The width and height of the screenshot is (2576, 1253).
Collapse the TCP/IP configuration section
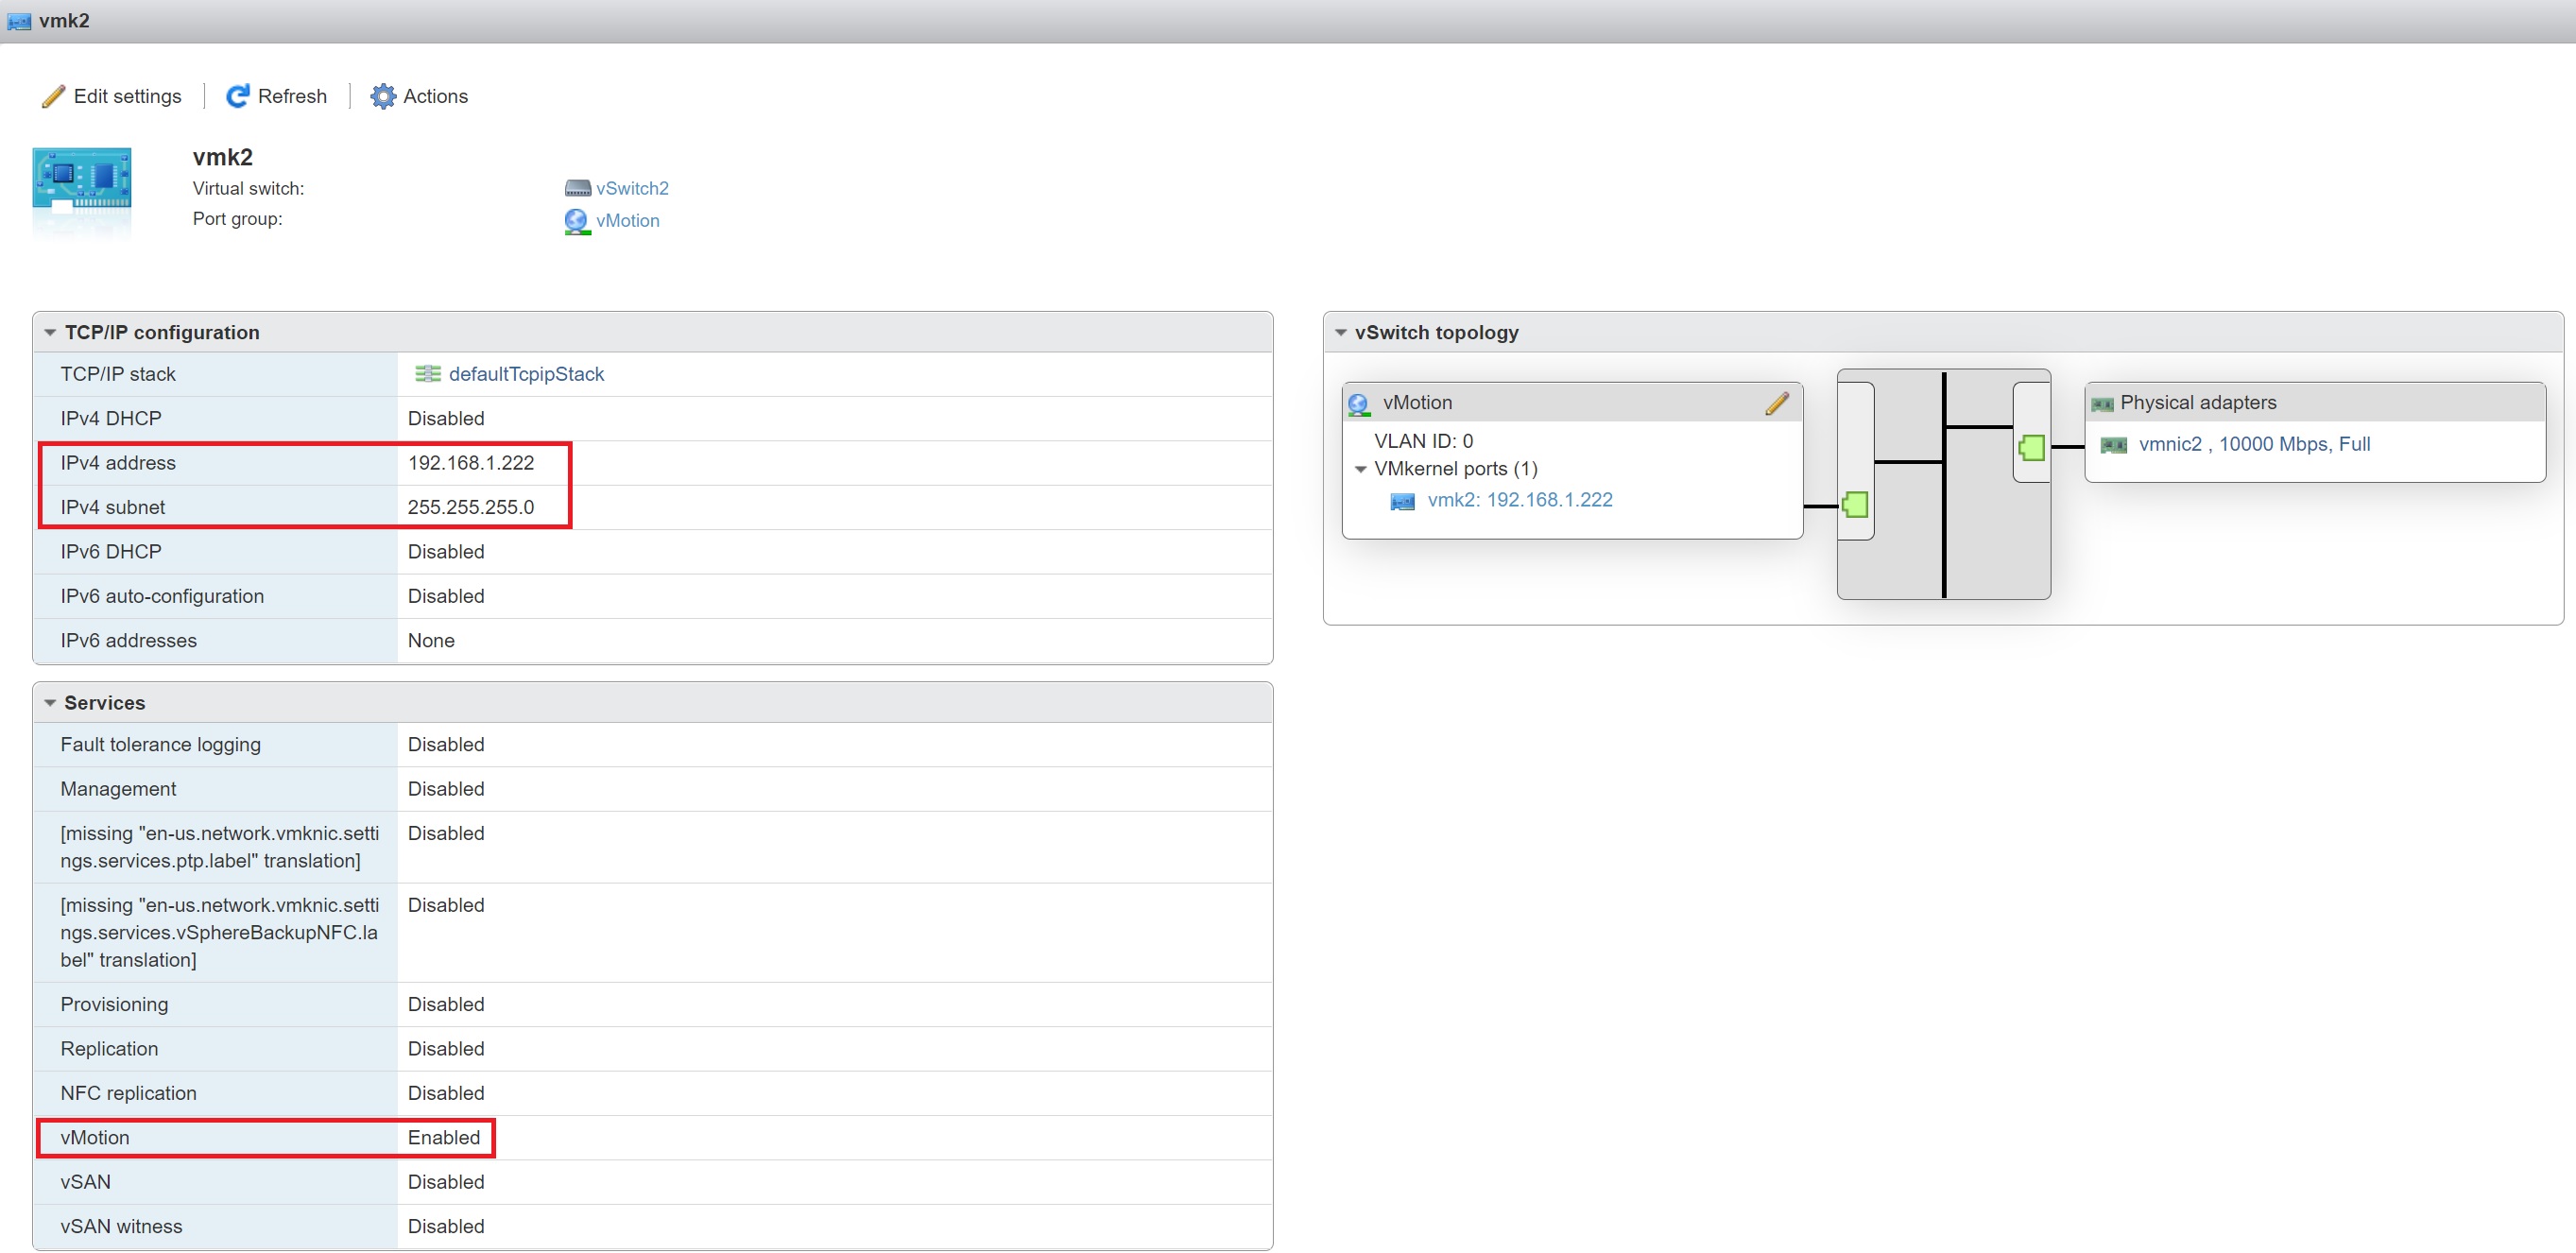pos(50,333)
